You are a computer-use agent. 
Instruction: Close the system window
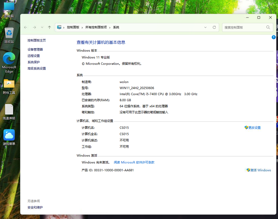(270, 18)
